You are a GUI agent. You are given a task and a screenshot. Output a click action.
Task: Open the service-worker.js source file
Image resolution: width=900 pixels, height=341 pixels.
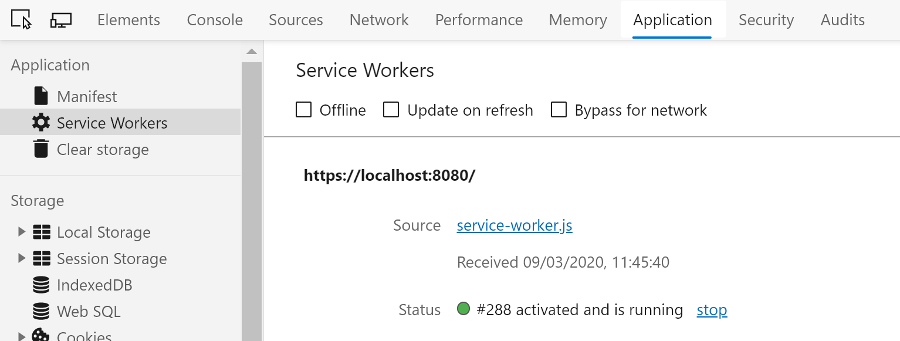point(514,225)
